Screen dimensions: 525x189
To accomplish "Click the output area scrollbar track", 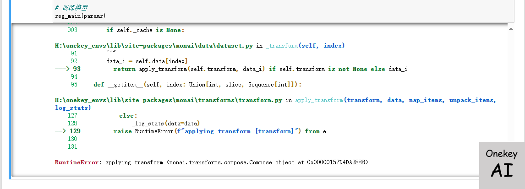I will tap(510, 101).
